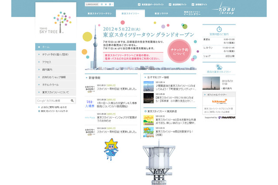
Task: Open the 鉄道情報サイト link in the header
Action: (x=178, y=4)
